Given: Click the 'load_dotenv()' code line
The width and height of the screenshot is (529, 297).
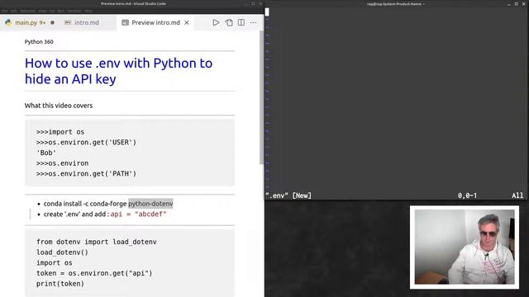Looking at the screenshot, I should coord(62,252).
